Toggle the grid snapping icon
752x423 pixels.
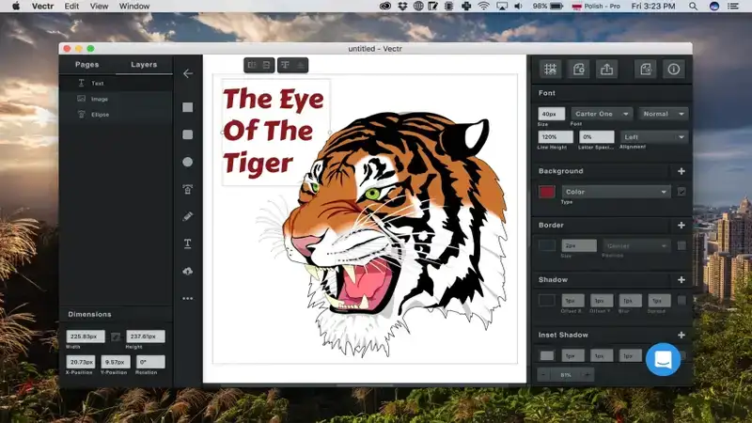[x=550, y=69]
